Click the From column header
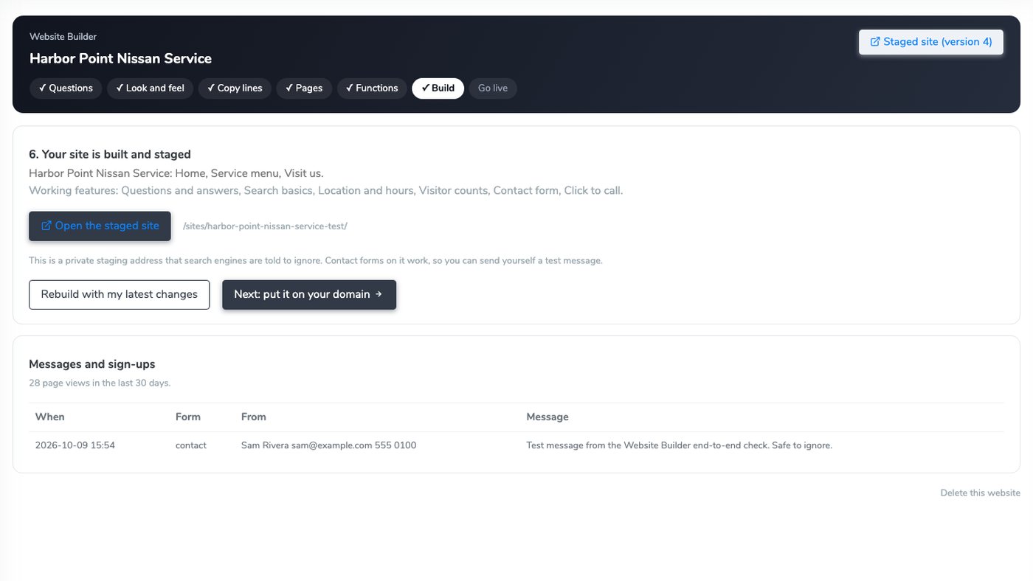 tap(254, 417)
